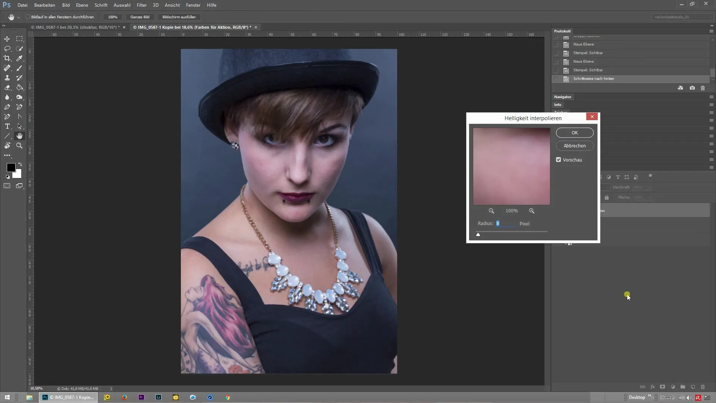Open workspace selector reckordzeitstudio_01
Screen dimensions: 716x403
[x=682, y=17]
